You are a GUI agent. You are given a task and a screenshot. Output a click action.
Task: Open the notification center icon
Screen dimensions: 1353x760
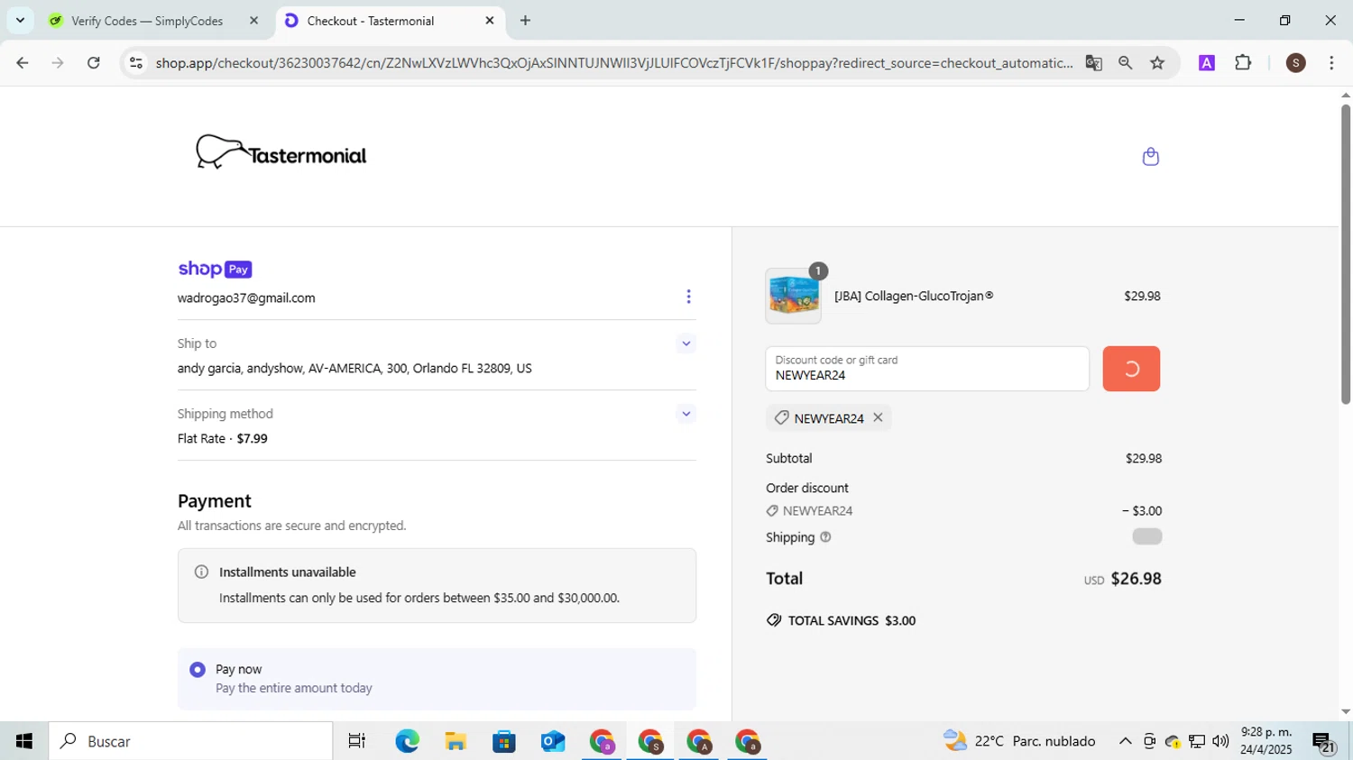[1323, 742]
